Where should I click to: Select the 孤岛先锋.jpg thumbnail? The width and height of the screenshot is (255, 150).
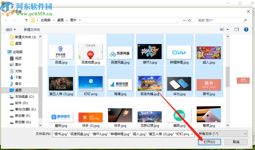(150, 83)
